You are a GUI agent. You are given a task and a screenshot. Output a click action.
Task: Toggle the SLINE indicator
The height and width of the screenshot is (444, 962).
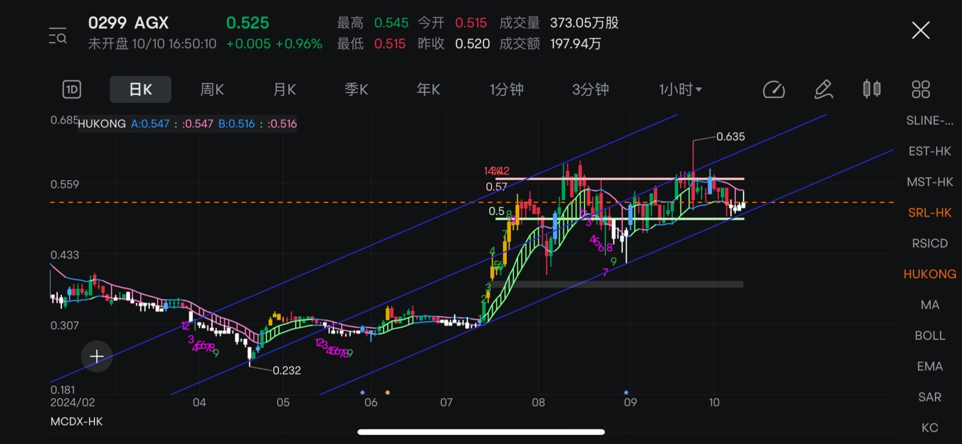pyautogui.click(x=930, y=120)
